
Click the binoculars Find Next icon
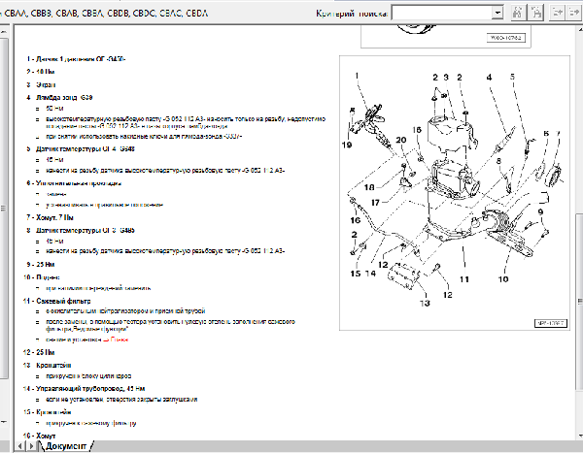pos(534,14)
